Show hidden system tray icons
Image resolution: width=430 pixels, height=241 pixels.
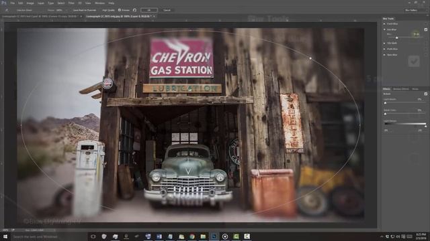pos(382,236)
